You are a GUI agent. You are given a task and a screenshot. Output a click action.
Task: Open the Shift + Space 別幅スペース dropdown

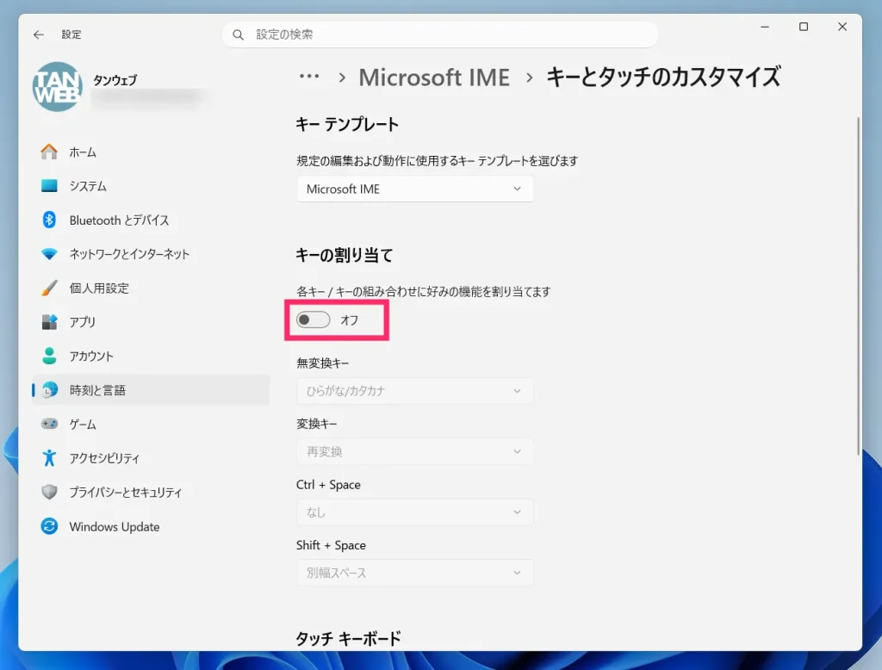click(414, 573)
